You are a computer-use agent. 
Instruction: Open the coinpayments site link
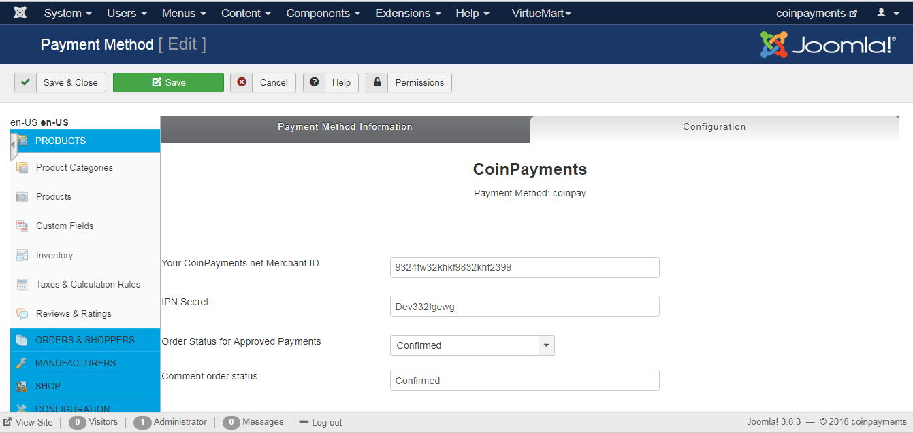click(x=816, y=13)
